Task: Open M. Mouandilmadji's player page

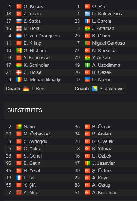Action: [42, 80]
